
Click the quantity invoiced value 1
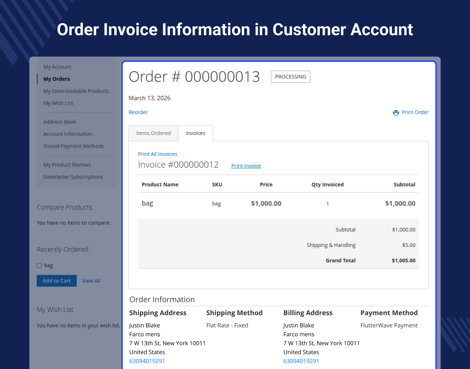(x=328, y=204)
